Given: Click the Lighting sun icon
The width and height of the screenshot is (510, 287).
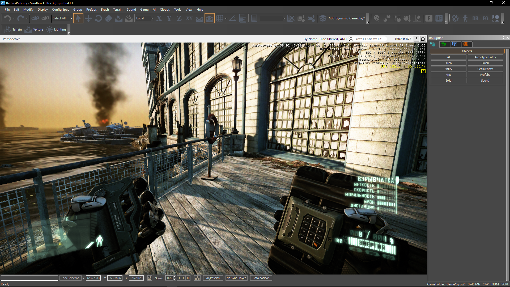Looking at the screenshot, I should [49, 29].
